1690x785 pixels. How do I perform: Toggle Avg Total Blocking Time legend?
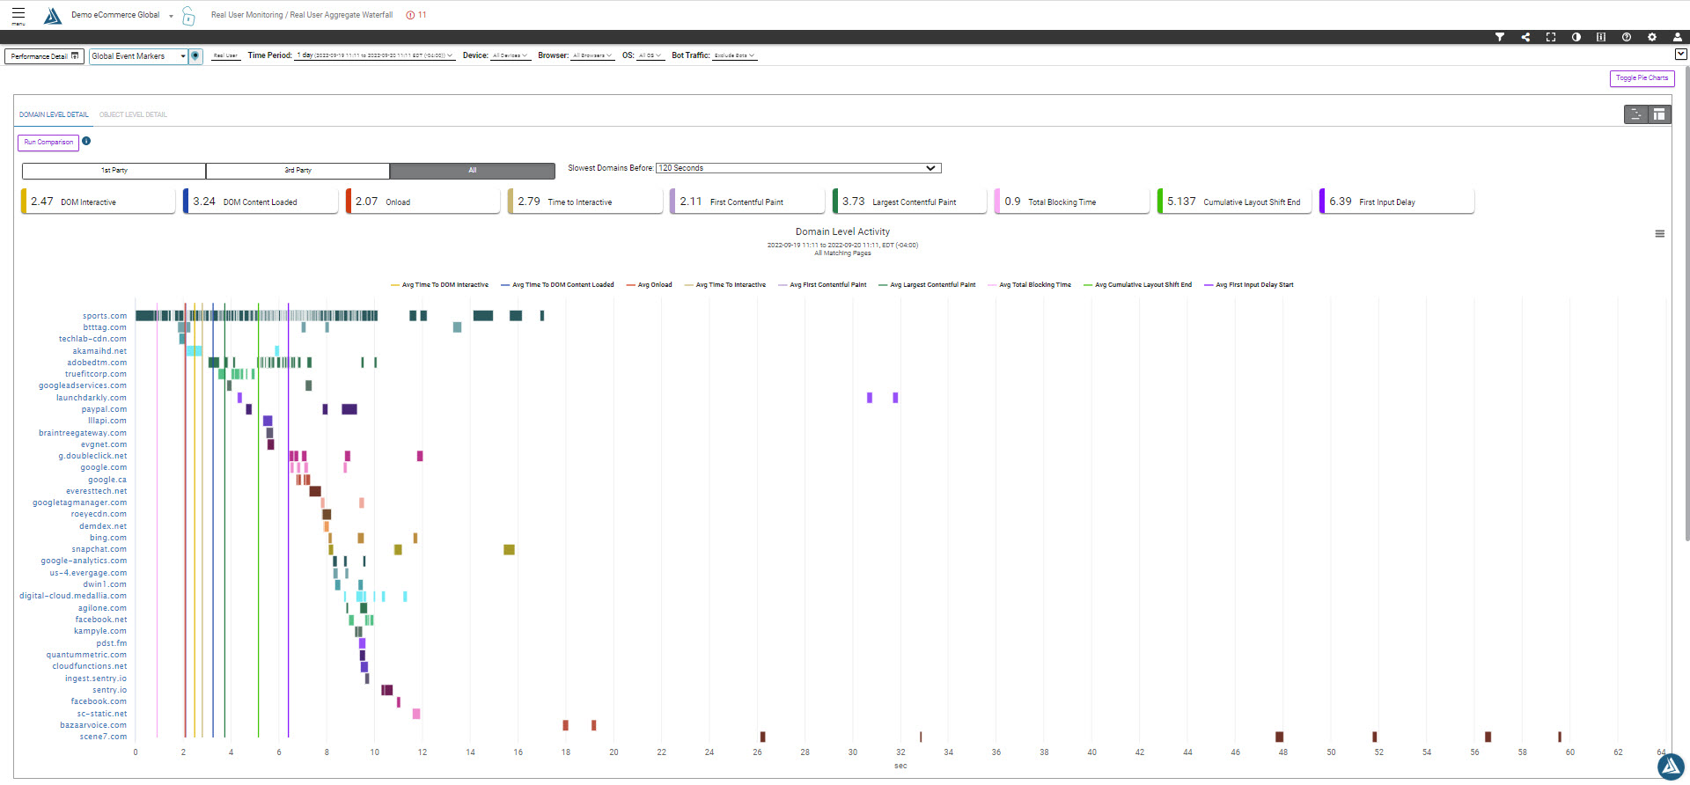[1029, 285]
